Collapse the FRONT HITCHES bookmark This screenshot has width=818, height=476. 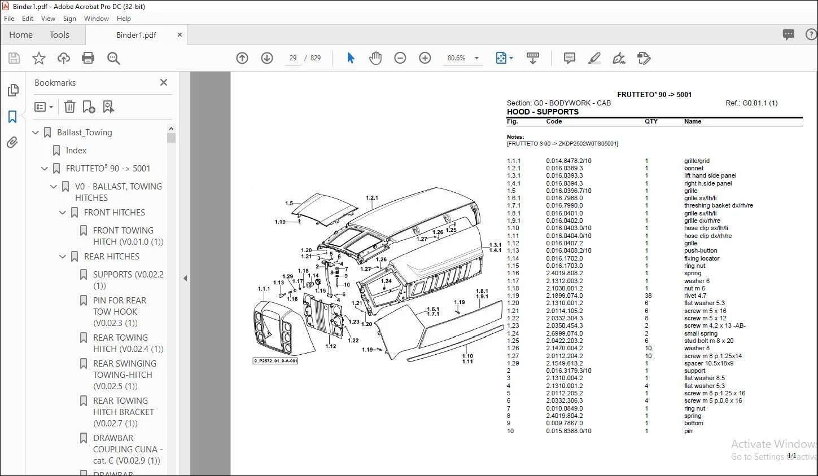63,213
